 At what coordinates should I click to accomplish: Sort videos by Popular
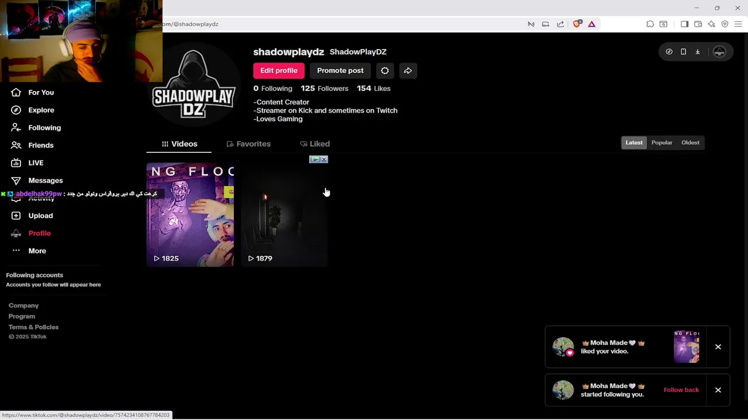pyautogui.click(x=662, y=142)
